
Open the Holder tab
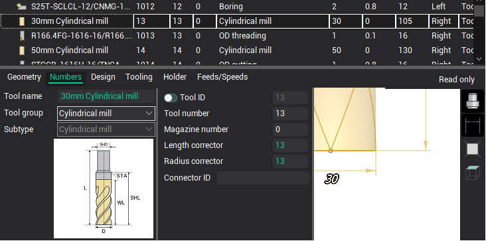(x=175, y=77)
